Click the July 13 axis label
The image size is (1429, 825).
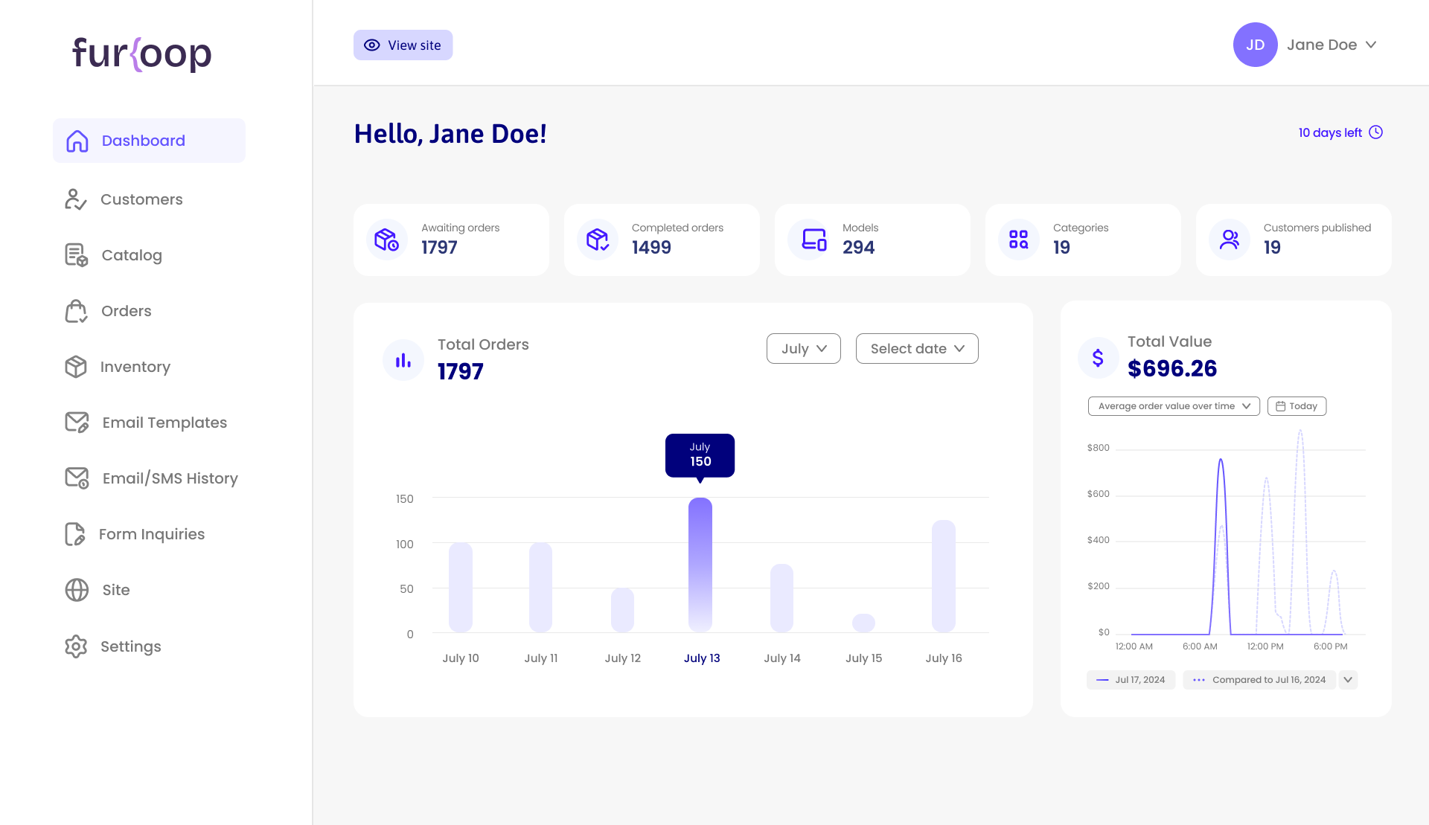(702, 658)
